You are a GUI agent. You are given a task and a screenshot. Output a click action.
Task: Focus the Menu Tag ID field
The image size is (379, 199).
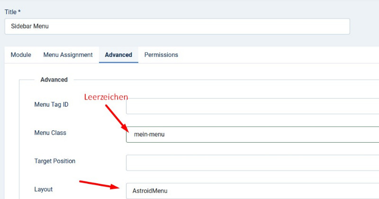click(x=252, y=106)
